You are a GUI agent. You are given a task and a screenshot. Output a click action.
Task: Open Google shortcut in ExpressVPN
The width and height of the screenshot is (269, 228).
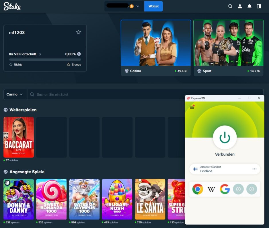(225, 189)
